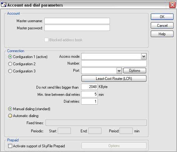Click the OK button
This screenshot has height=152, width=177.
point(162,17)
